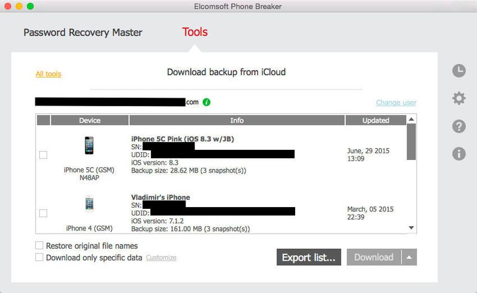Click the Device column header
The image size is (477, 293).
coord(90,121)
